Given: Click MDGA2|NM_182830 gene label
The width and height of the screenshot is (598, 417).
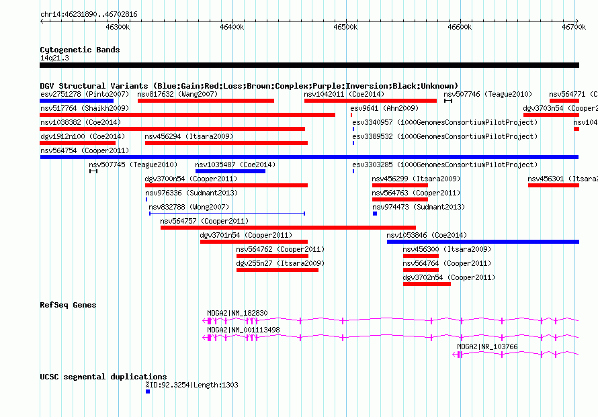Looking at the screenshot, I should point(237,313).
